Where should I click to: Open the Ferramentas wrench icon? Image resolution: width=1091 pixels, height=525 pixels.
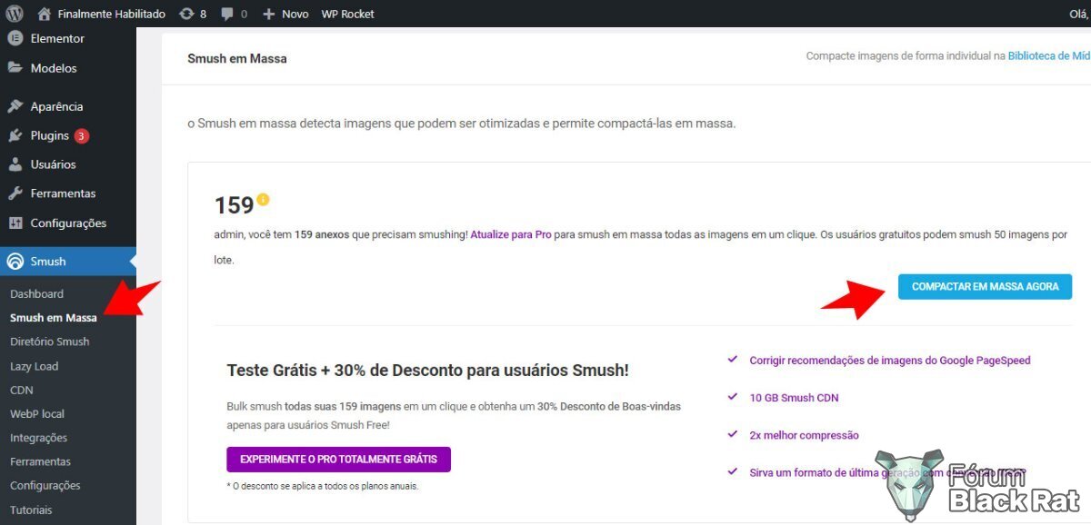[x=15, y=193]
